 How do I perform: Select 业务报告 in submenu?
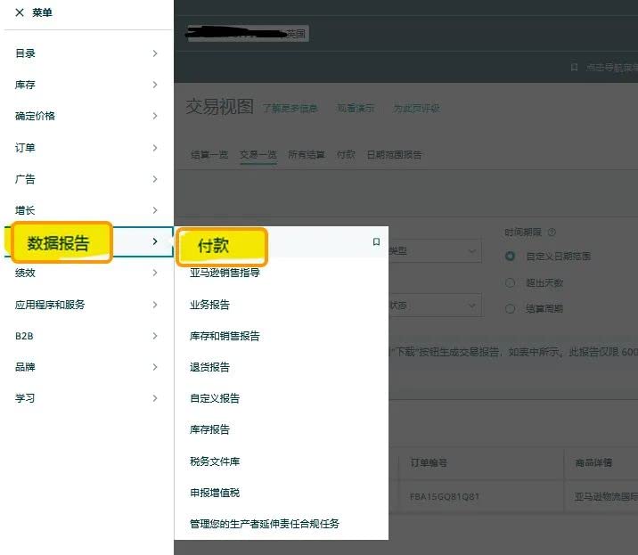click(210, 305)
